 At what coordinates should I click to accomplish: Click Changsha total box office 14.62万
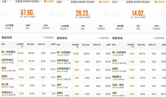138,13
